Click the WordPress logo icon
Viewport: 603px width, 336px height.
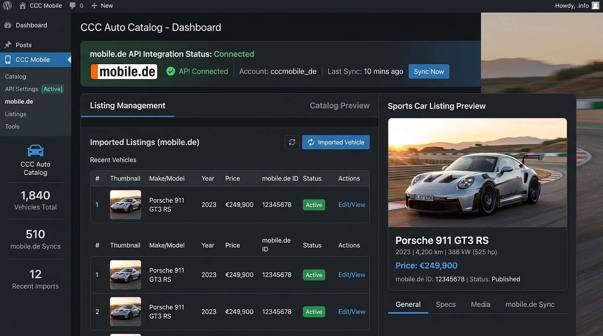(x=7, y=6)
